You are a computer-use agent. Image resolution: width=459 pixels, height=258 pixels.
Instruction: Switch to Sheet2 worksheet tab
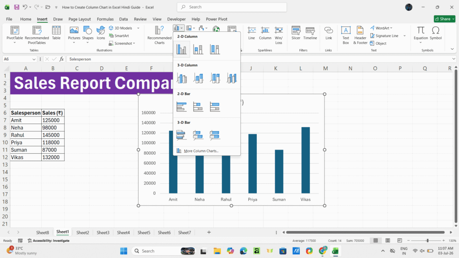[x=82, y=232]
